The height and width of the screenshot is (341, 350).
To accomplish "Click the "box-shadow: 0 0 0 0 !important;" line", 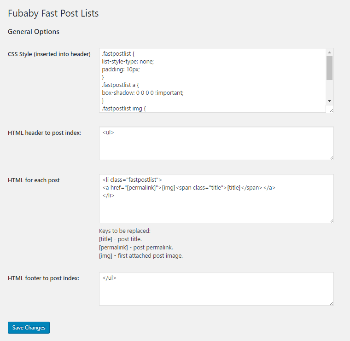I will click(x=143, y=92).
